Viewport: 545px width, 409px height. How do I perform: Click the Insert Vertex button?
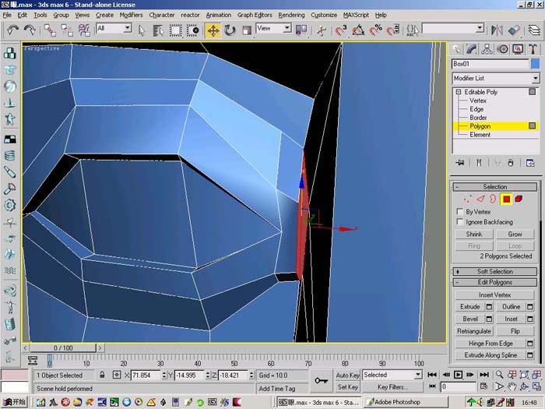(494, 295)
